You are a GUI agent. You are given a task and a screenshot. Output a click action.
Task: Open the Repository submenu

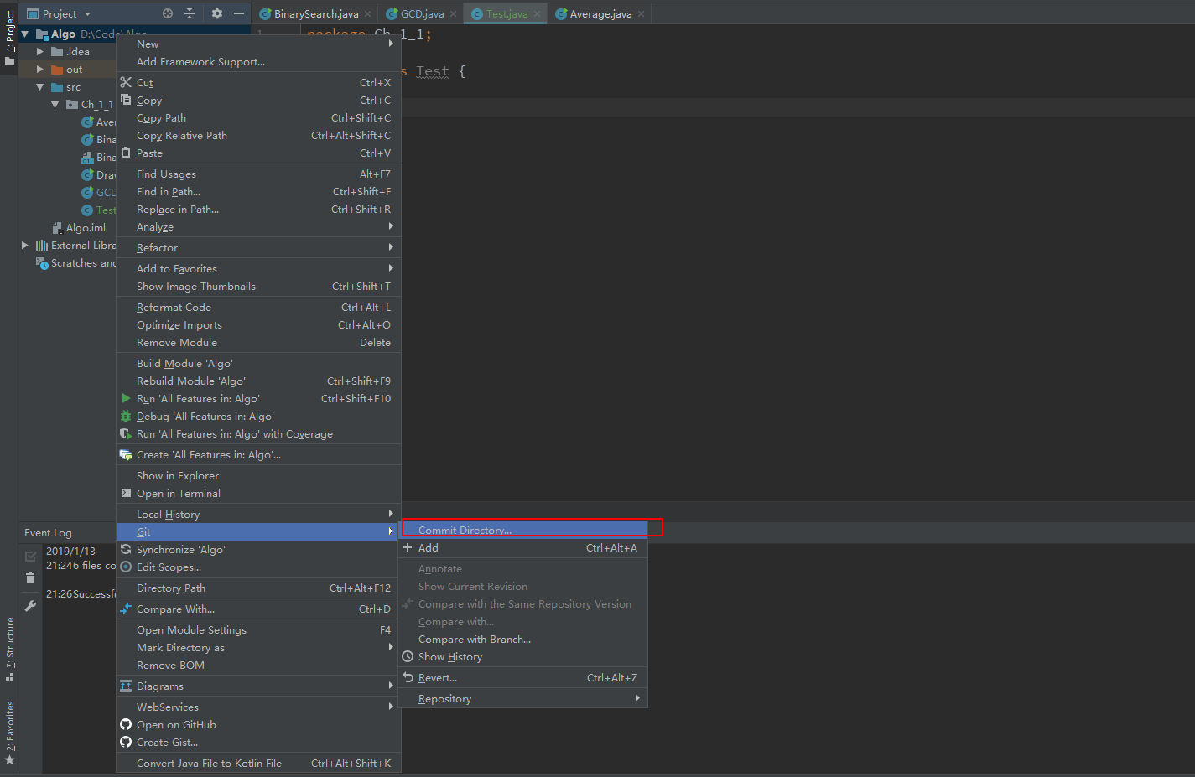coord(444,699)
